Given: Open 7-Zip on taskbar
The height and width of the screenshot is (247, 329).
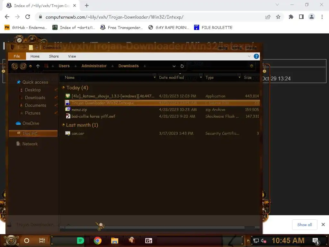Looking at the screenshot, I should [148, 241].
